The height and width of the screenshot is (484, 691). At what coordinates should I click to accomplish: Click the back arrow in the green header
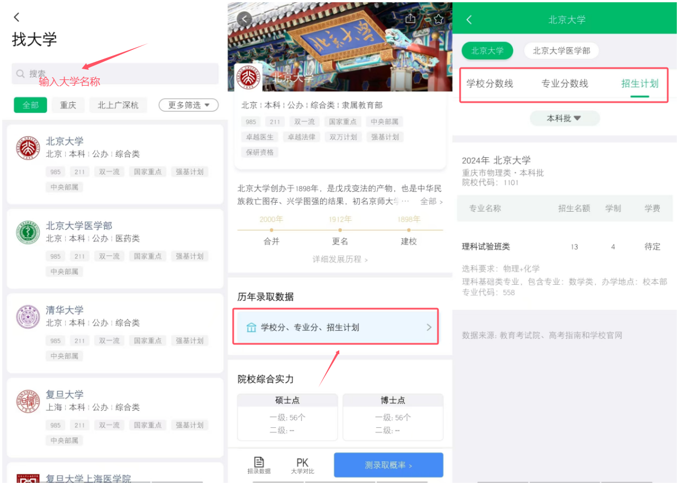tap(469, 19)
